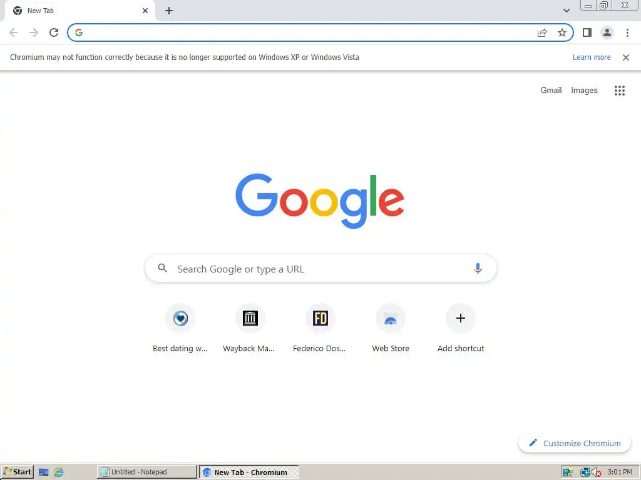Bookmark this tab with the star icon

(x=562, y=32)
